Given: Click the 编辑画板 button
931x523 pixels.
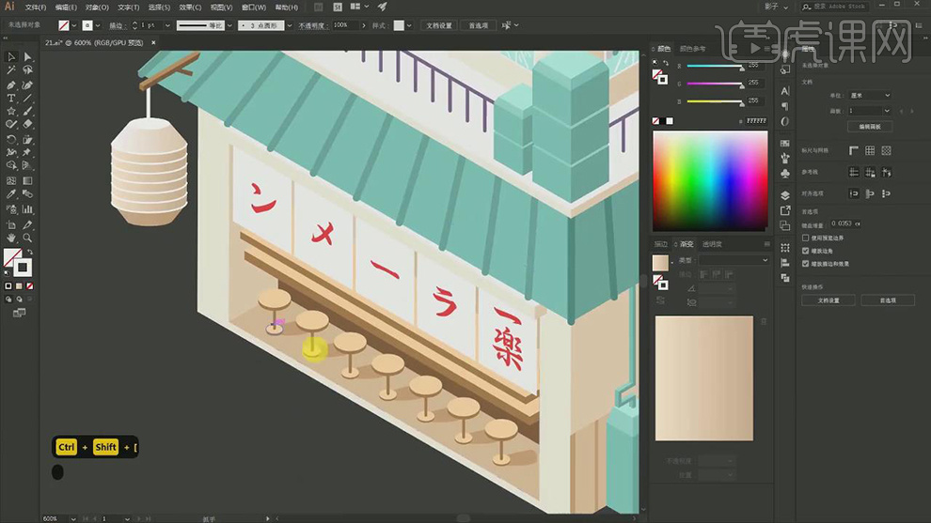Looking at the screenshot, I should (x=869, y=126).
